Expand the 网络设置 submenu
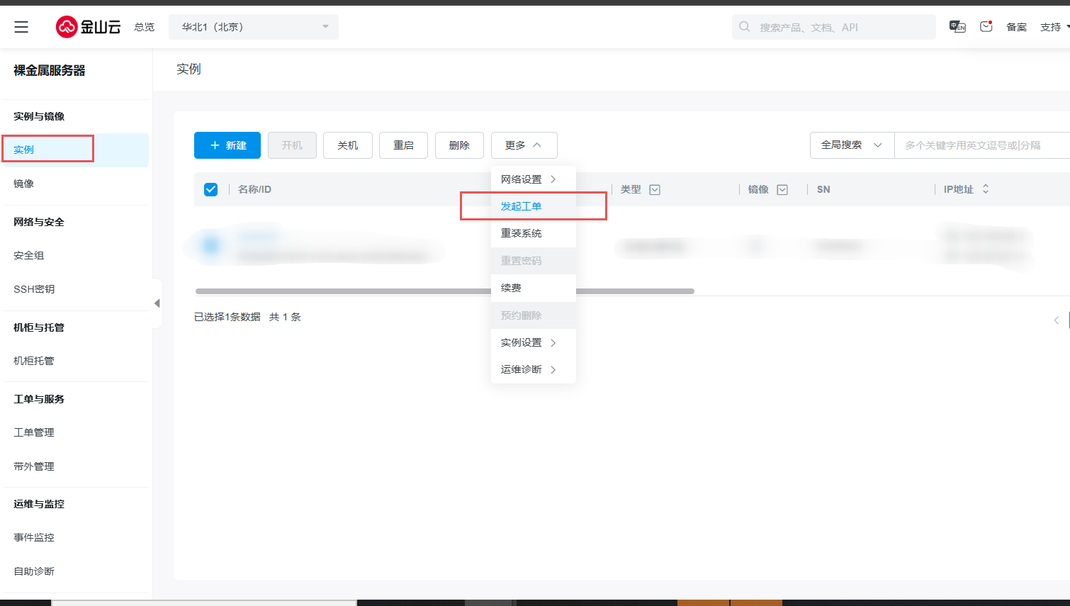The image size is (1070, 606). 533,179
